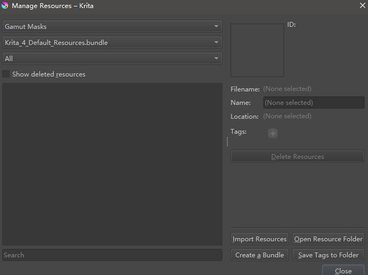Viewport: 368px width, 275px height.
Task: Open Resource Folder button
Action: coord(328,239)
